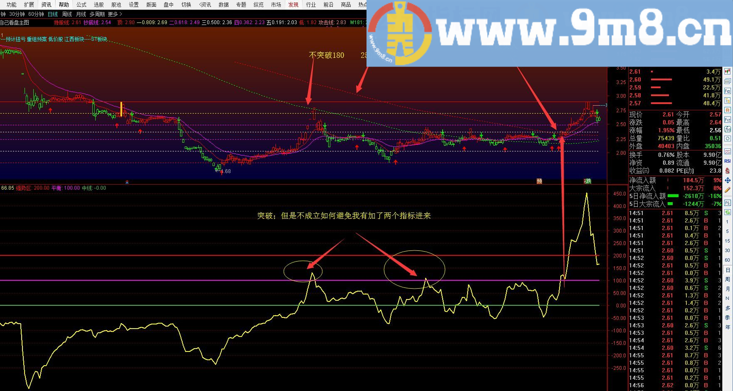Open the f(x) formula icon
This screenshot has width=733, height=391.
(728, 129)
